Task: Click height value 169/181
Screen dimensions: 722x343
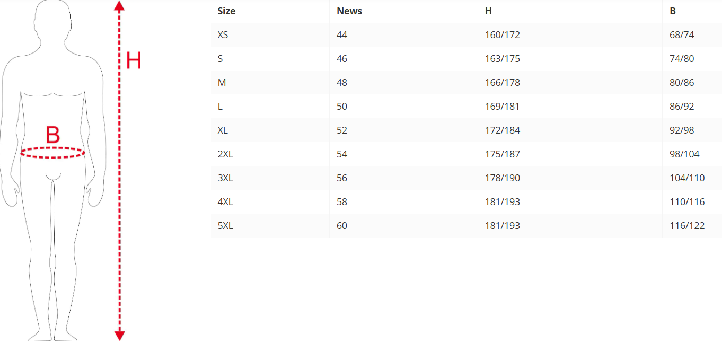Action: click(x=502, y=107)
